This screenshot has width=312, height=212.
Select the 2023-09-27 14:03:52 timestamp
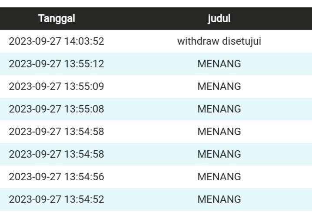pyautogui.click(x=56, y=42)
